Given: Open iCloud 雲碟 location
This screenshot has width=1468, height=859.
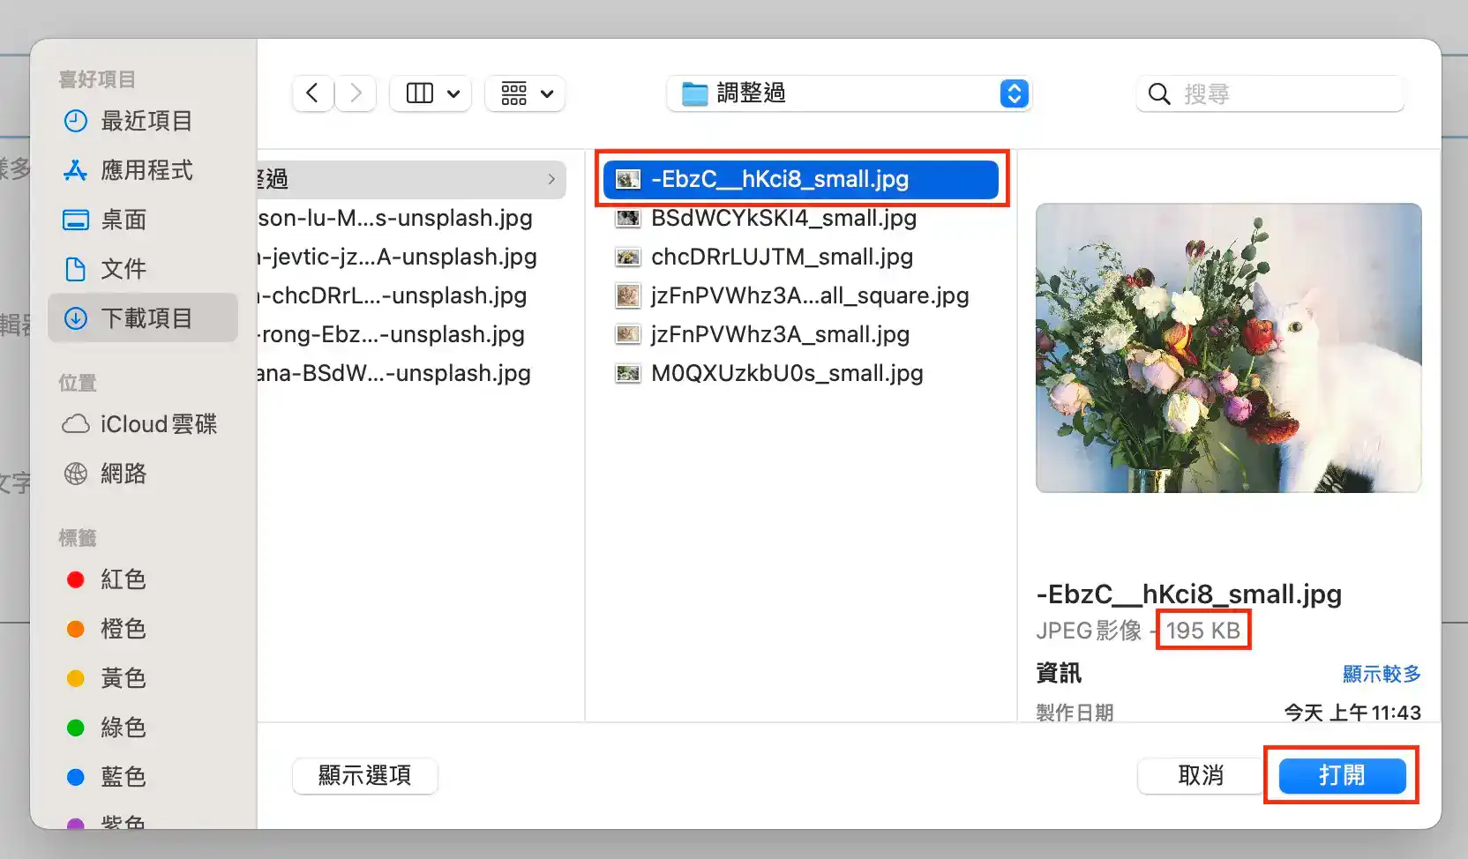Looking at the screenshot, I should click(157, 424).
